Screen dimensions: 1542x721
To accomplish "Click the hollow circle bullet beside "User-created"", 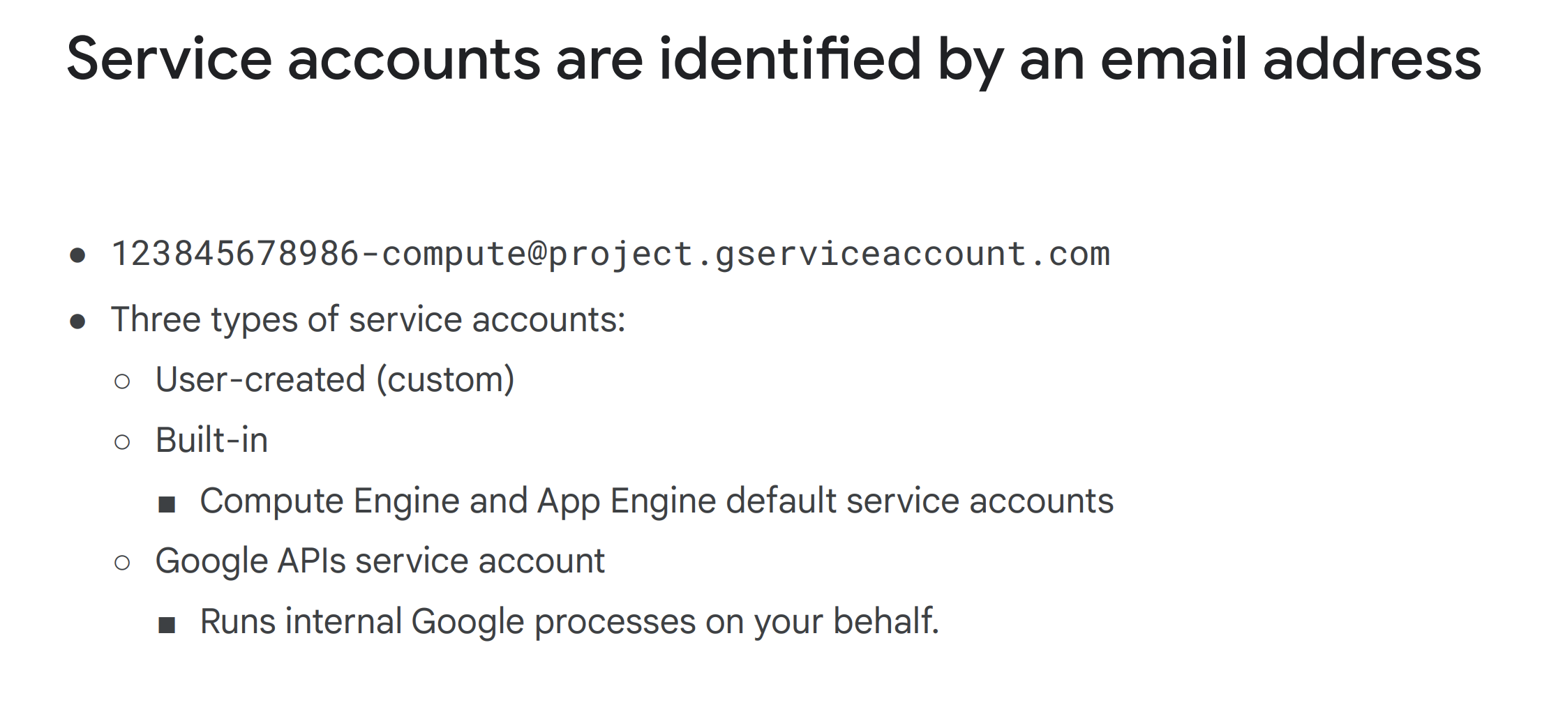I will [x=122, y=381].
